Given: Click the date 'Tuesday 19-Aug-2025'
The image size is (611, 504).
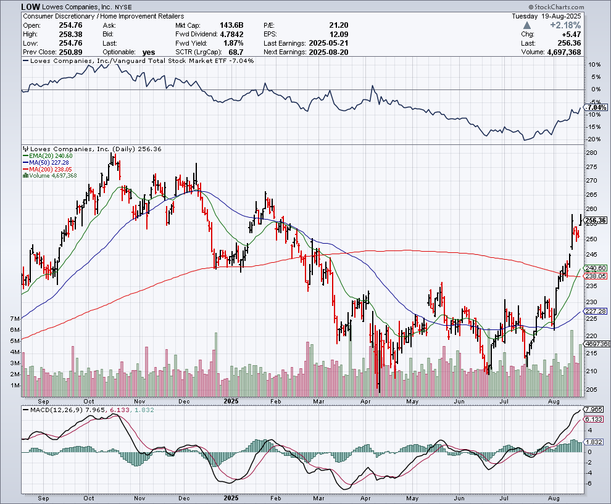Looking at the screenshot, I should click(x=546, y=17).
